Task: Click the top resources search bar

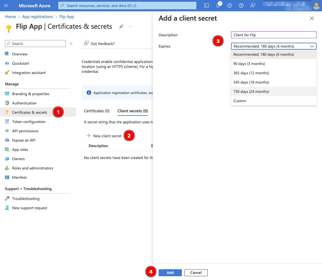Action: [x=127, y=6]
